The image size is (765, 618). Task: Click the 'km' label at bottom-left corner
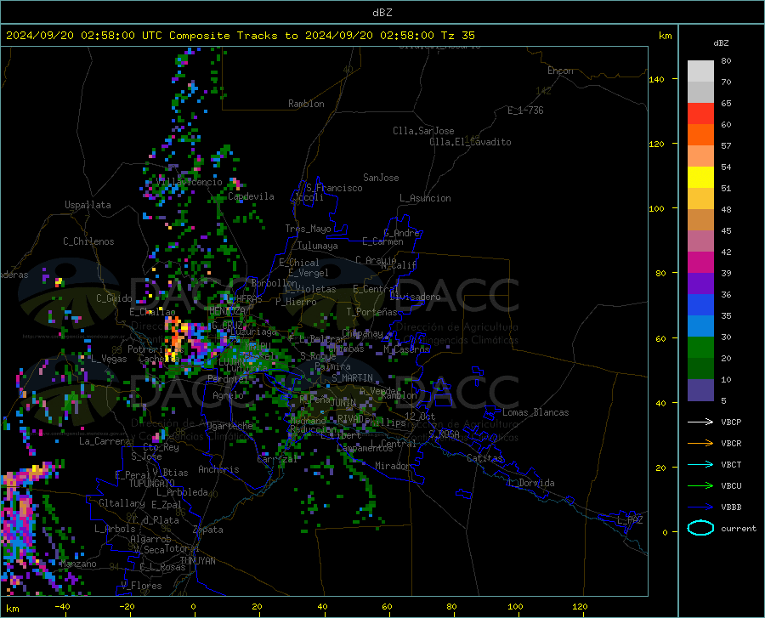[12, 609]
